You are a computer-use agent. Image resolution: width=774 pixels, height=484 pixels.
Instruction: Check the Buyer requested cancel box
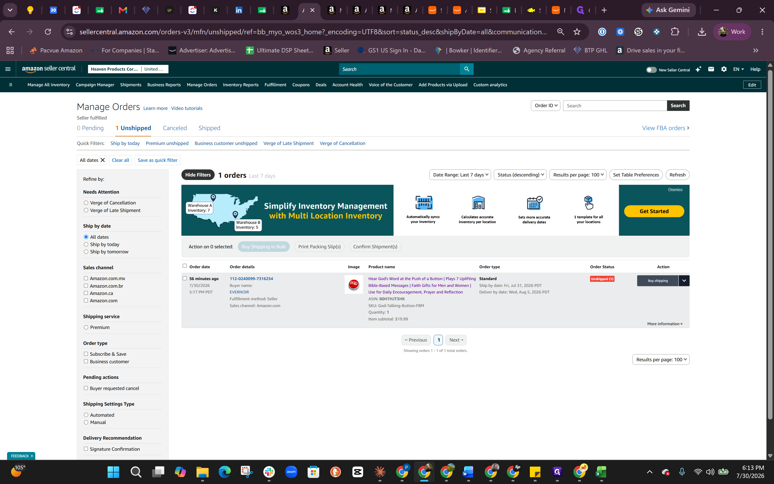[86, 388]
